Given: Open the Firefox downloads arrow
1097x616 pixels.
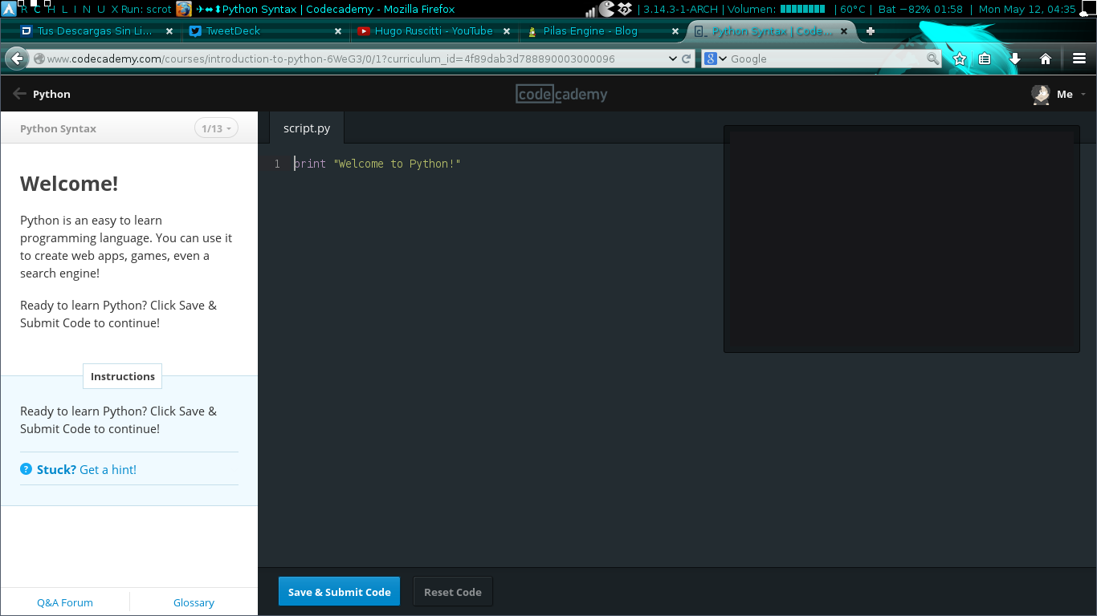Looking at the screenshot, I should point(1015,59).
